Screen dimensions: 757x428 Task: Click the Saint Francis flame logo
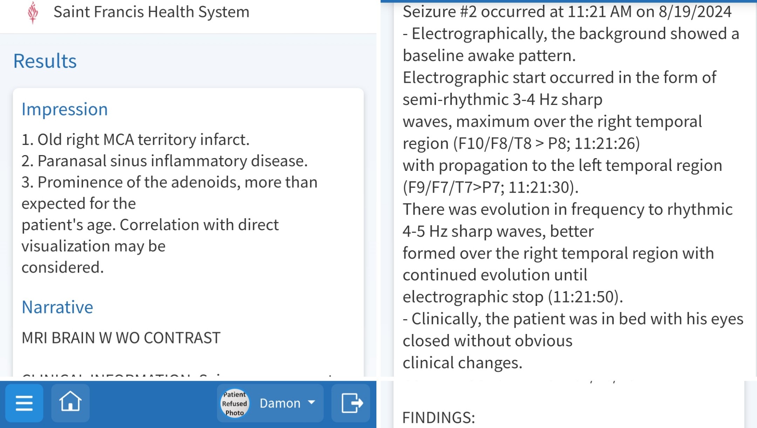coord(33,13)
